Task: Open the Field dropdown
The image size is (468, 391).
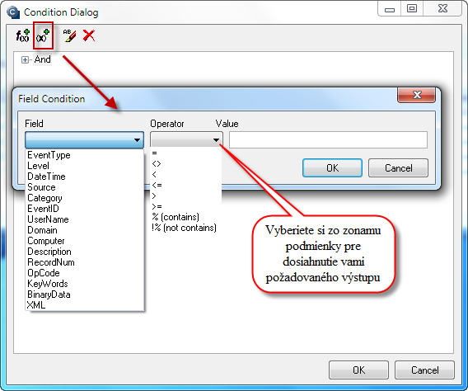Action: [x=85, y=139]
